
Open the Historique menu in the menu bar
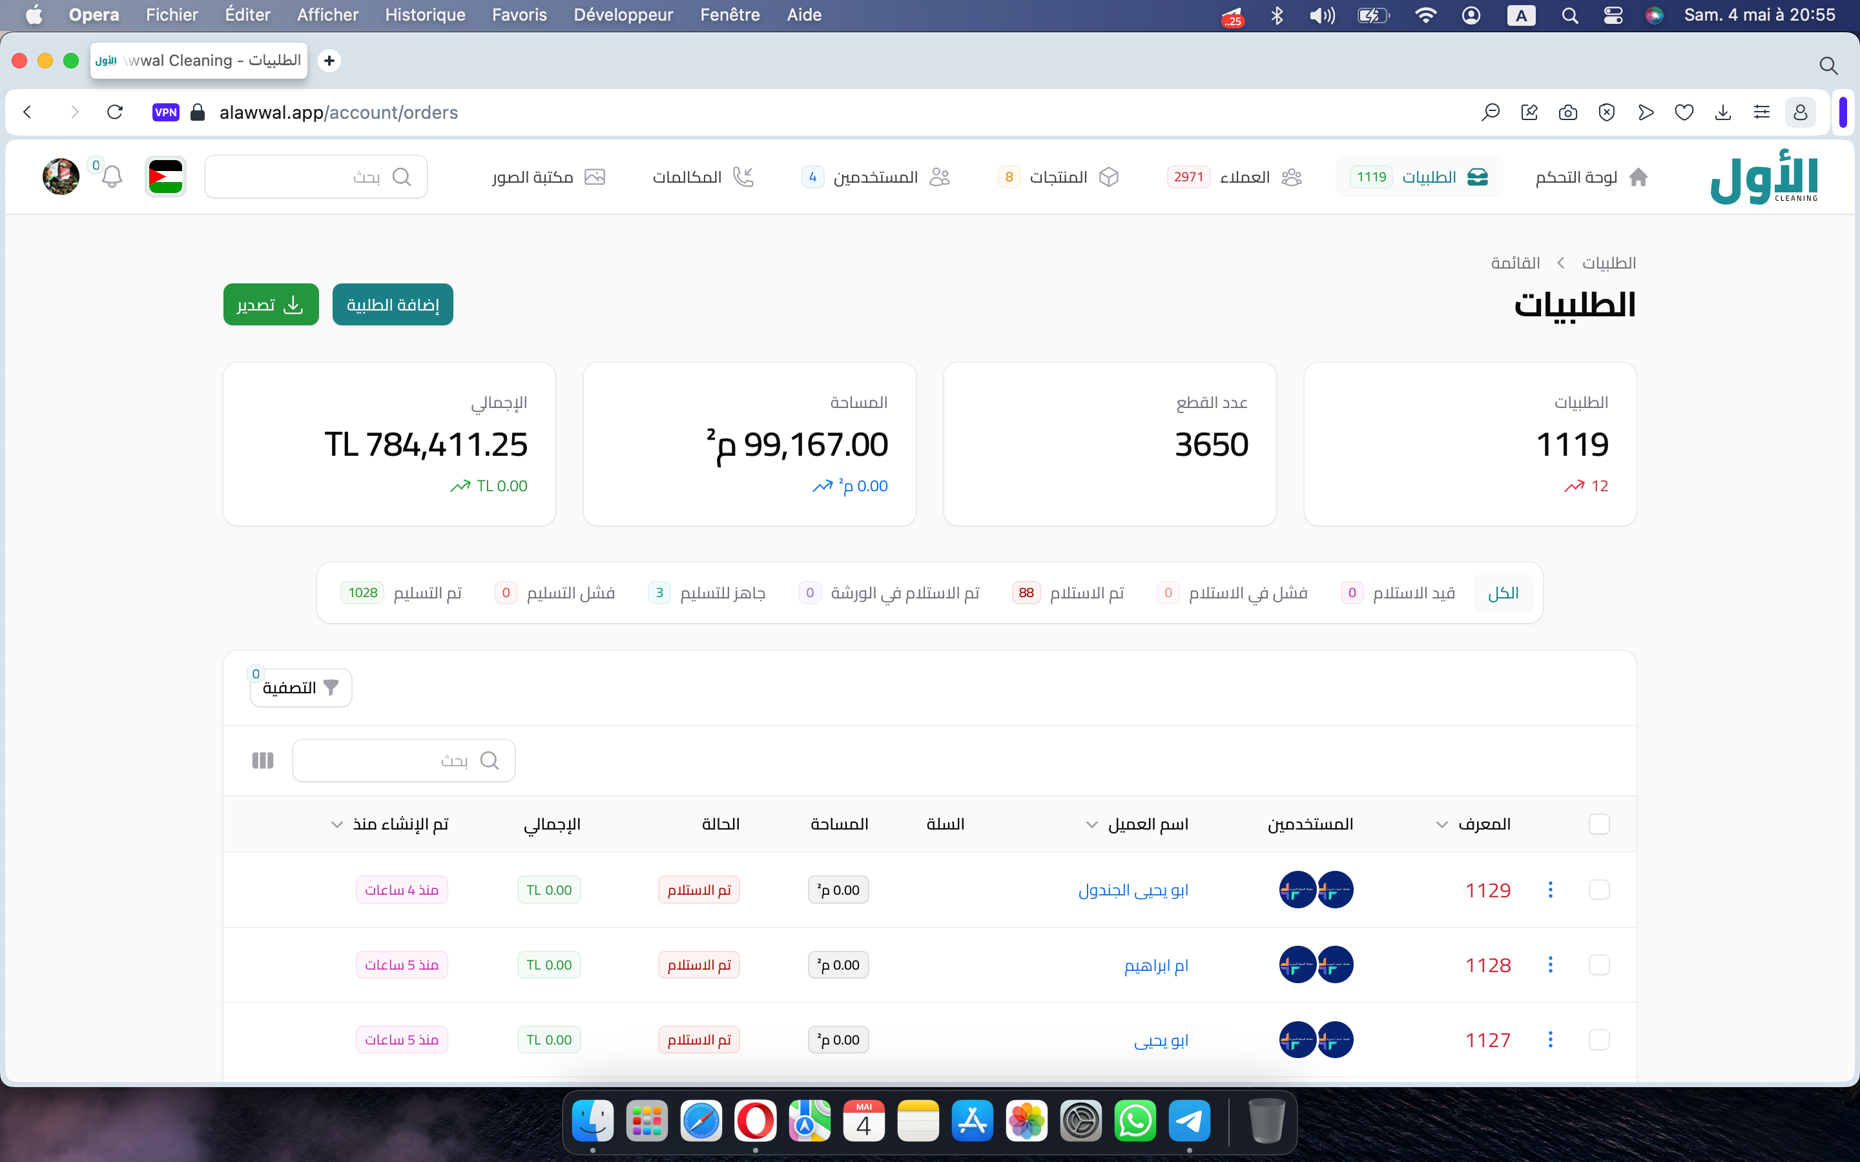(x=425, y=15)
